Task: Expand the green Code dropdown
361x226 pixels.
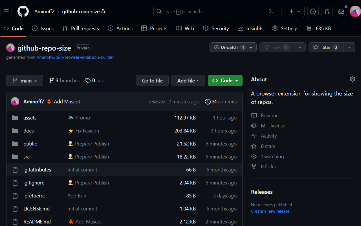Action: click(x=225, y=81)
